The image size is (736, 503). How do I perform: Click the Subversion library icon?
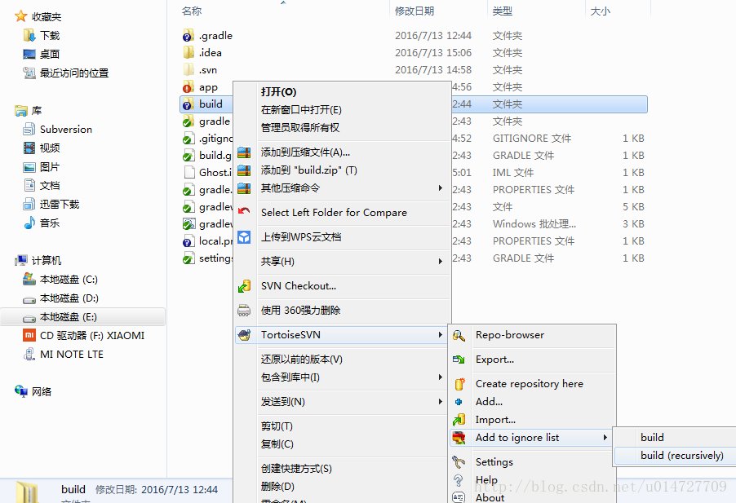29,129
